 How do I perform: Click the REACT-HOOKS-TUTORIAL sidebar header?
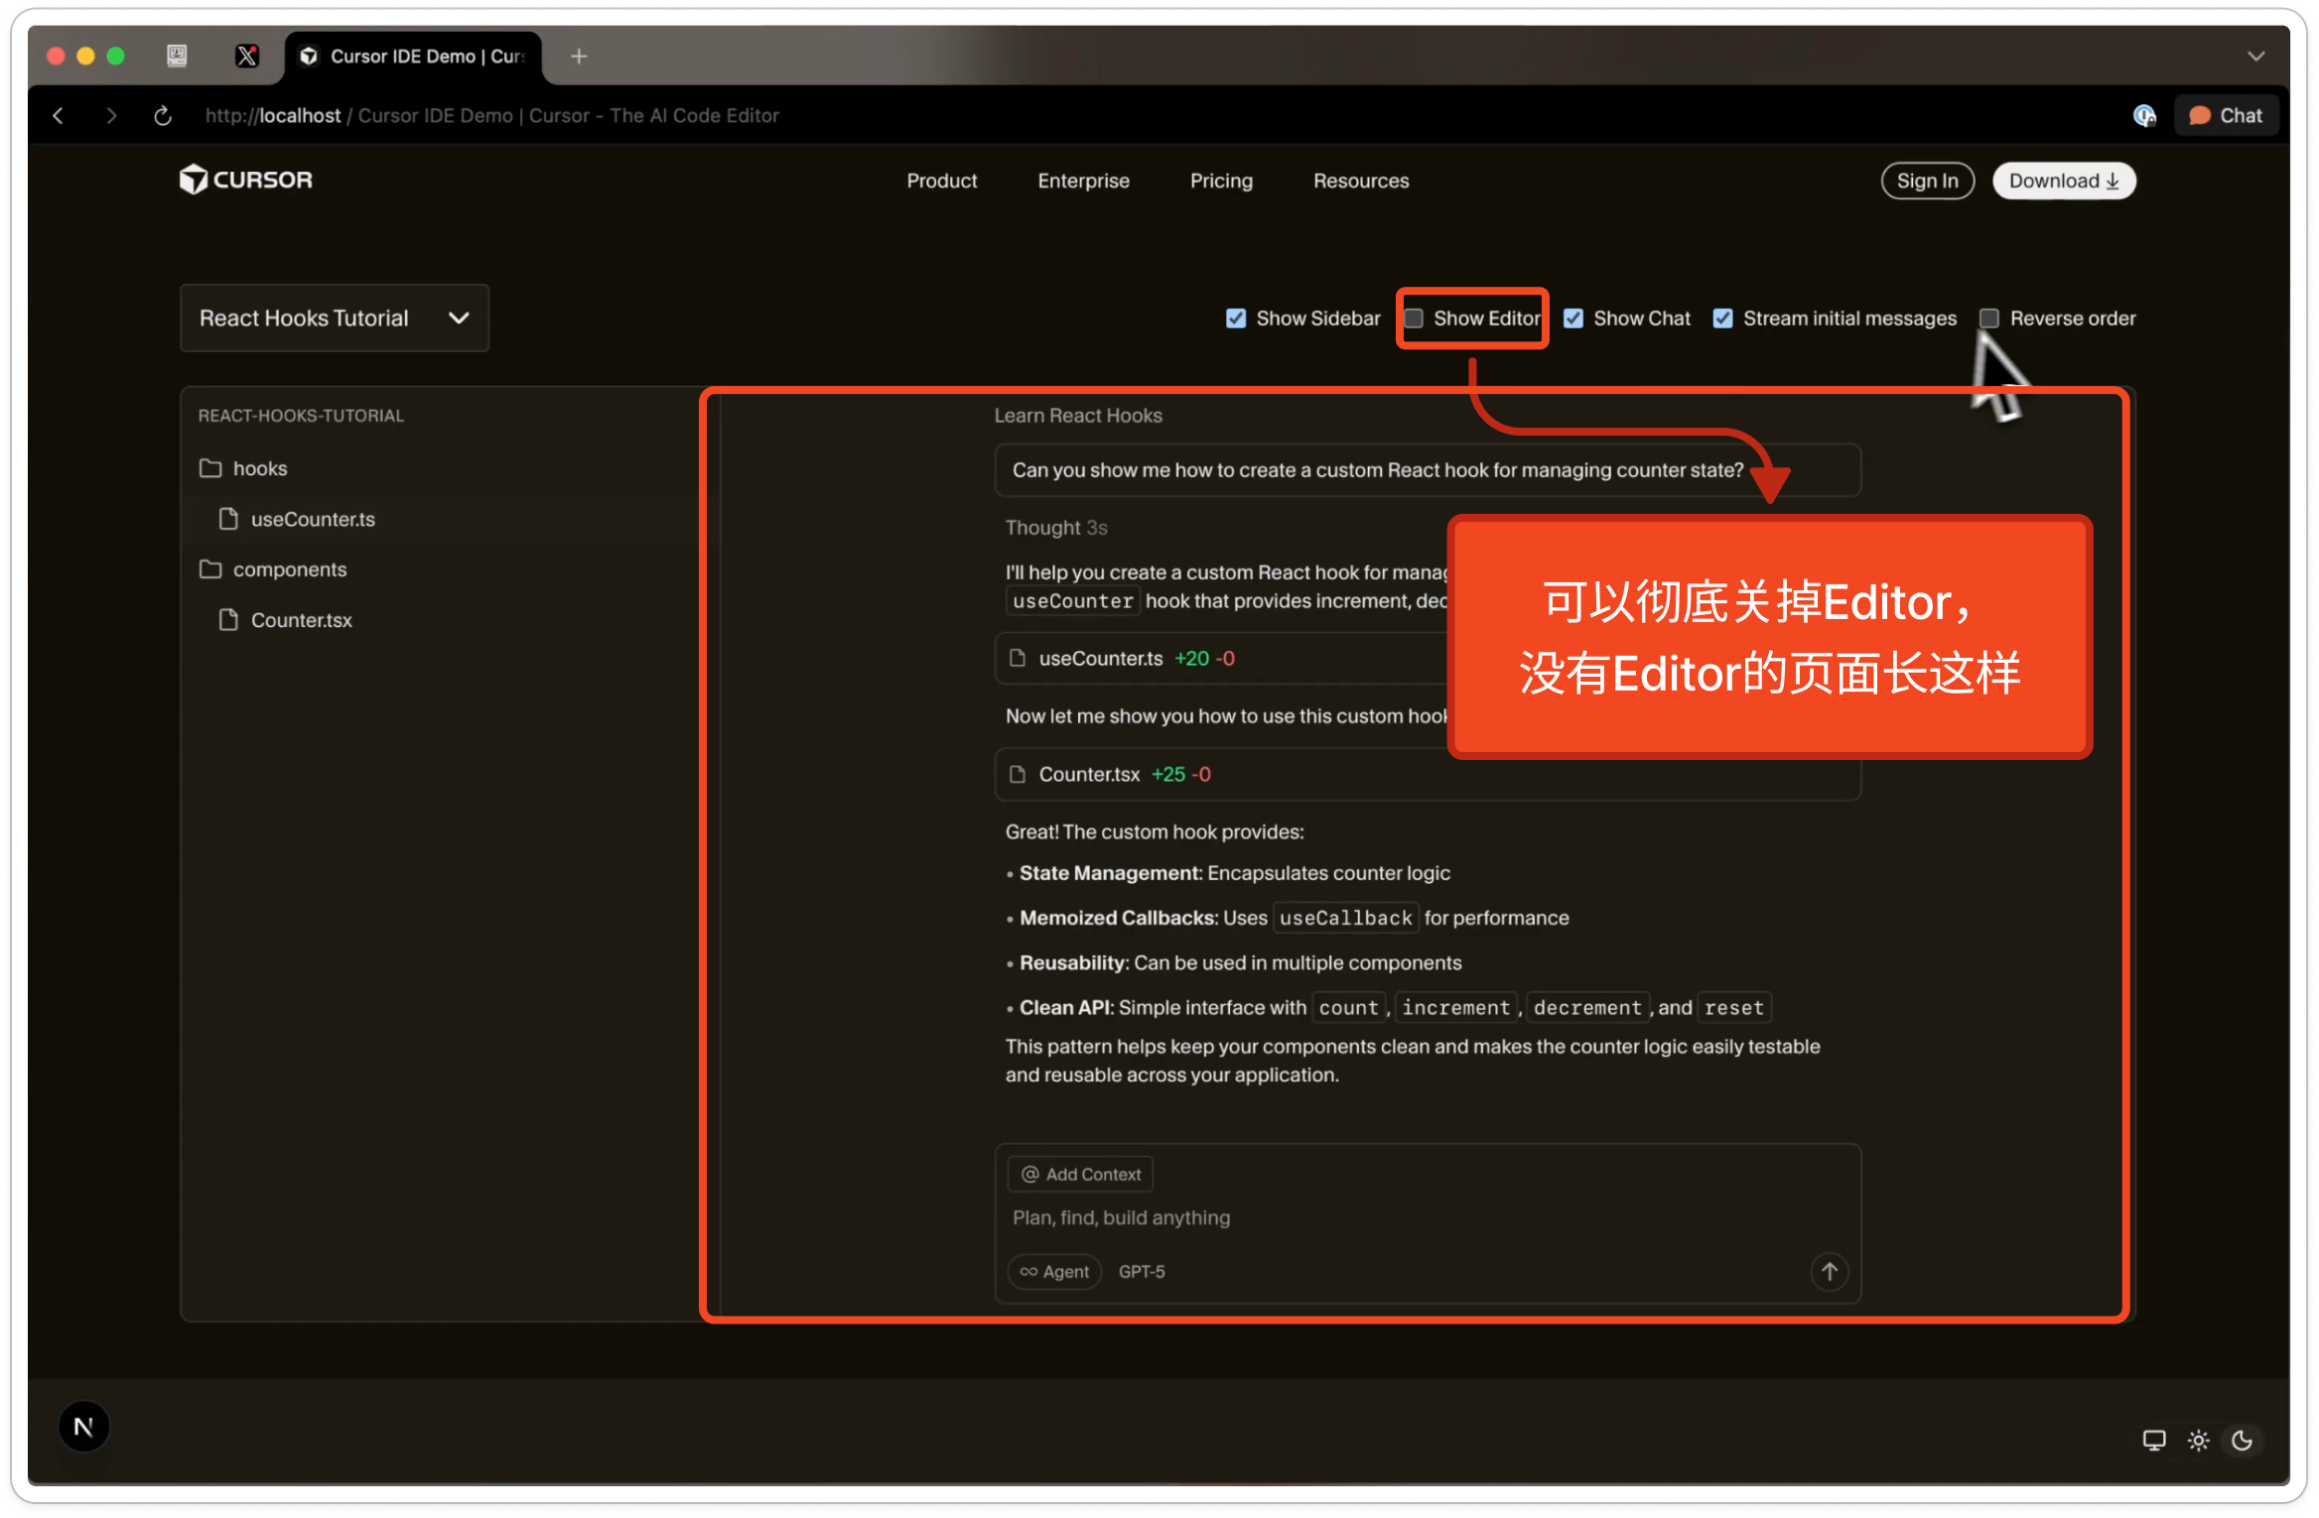(x=301, y=416)
